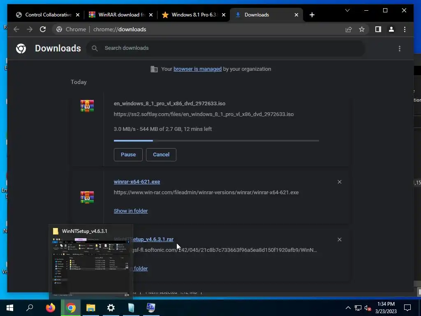Open the WinNTSetup_v4.6.3.1 window thumbnail preview
The image size is (421, 316).
coord(91,261)
